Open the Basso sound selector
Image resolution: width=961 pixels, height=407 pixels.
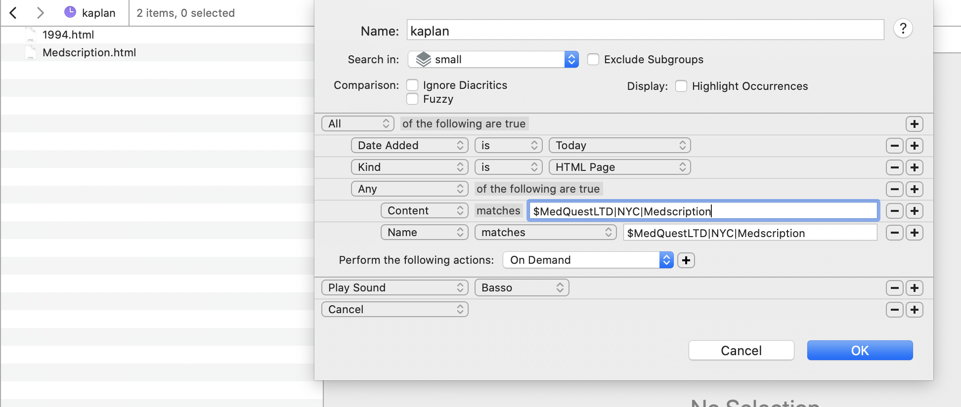(522, 288)
